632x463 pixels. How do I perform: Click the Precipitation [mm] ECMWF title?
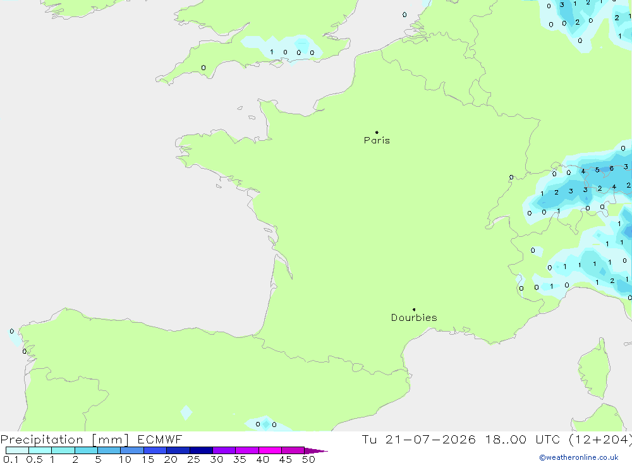(x=92, y=440)
